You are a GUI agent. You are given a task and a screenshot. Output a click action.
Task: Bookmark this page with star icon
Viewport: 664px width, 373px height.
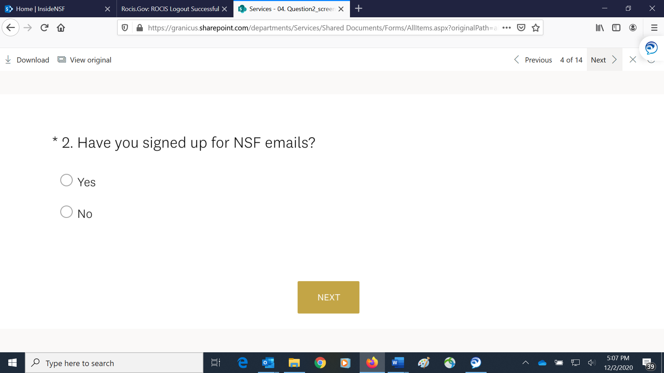point(536,28)
